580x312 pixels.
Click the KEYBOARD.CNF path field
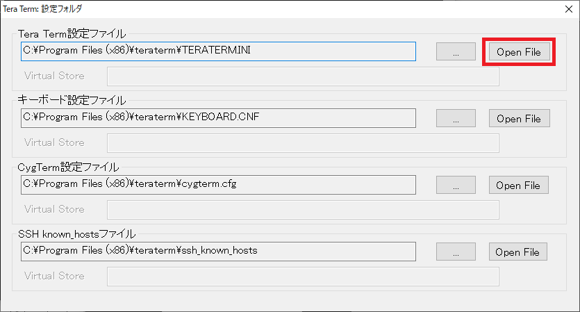217,117
